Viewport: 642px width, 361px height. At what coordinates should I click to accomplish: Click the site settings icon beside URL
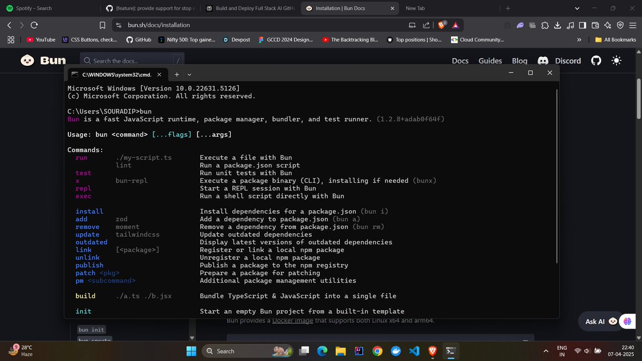point(119,25)
